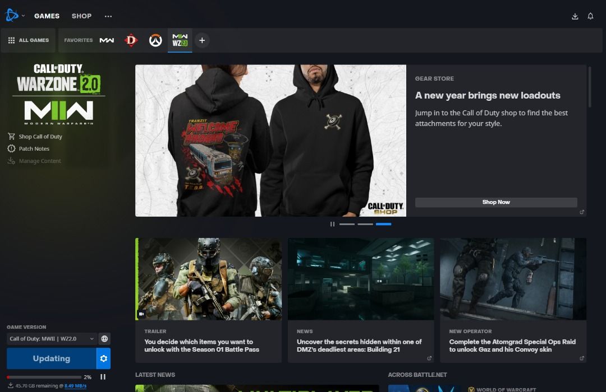Open the three-dots more menu
606x392 pixels.
pos(108,16)
